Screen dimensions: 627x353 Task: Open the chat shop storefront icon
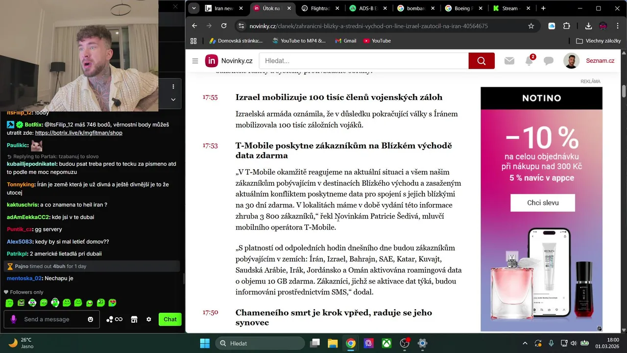tap(134, 319)
